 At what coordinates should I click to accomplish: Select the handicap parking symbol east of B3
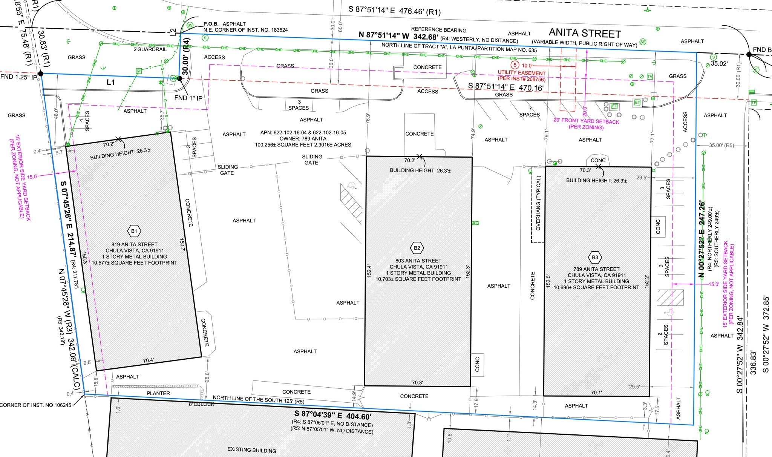click(669, 312)
